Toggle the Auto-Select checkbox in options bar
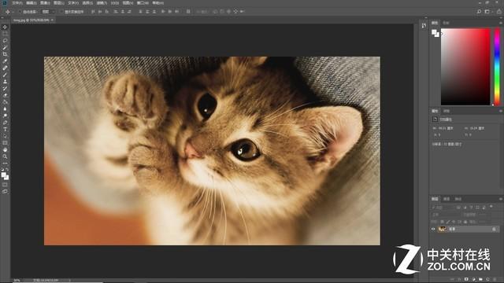The image size is (504, 283). pos(20,12)
